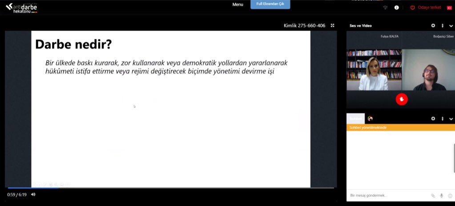Open the Menu item in top bar

click(238, 4)
